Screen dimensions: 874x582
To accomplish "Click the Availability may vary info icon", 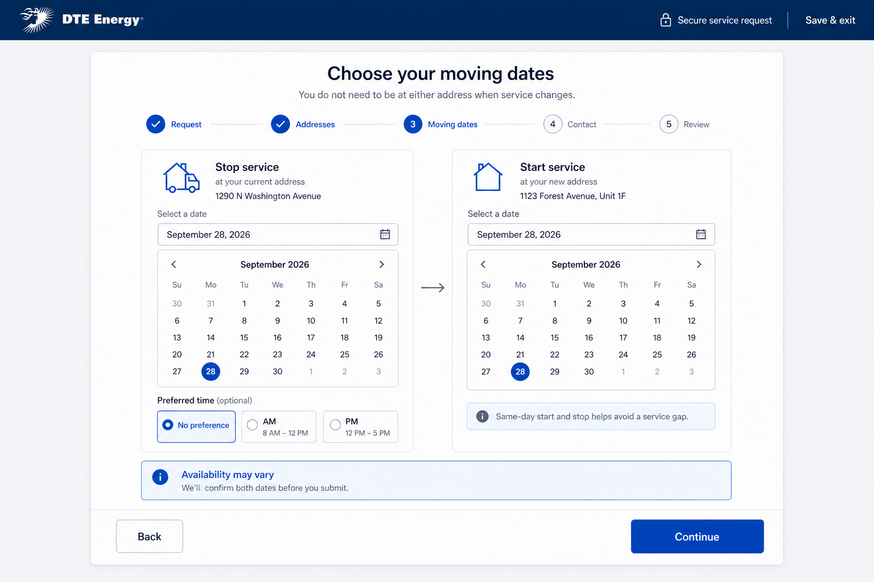I will click(160, 477).
